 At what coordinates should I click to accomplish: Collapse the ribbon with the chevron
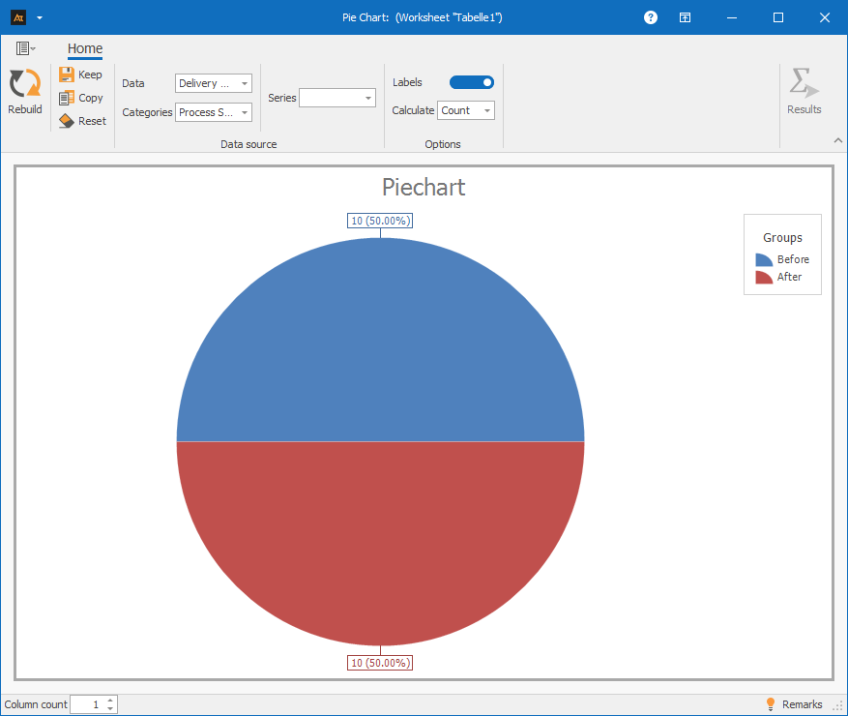click(x=837, y=141)
